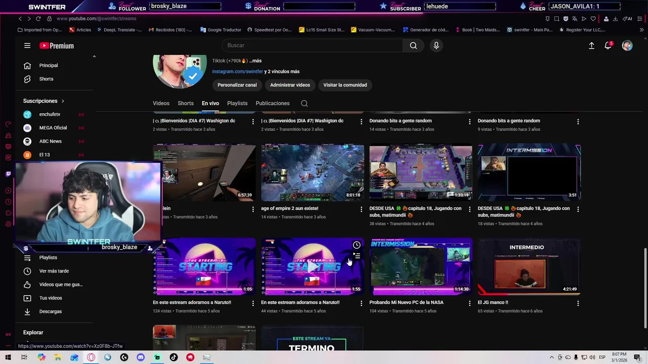Show more bookmarks with the chevron
Image resolution: width=648 pixels, height=364 pixels.
pyautogui.click(x=641, y=30)
